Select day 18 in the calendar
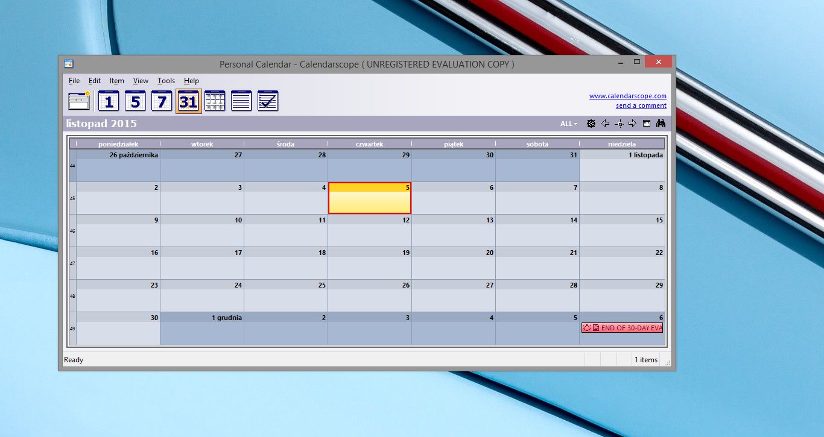This screenshot has height=437, width=824. (x=286, y=263)
